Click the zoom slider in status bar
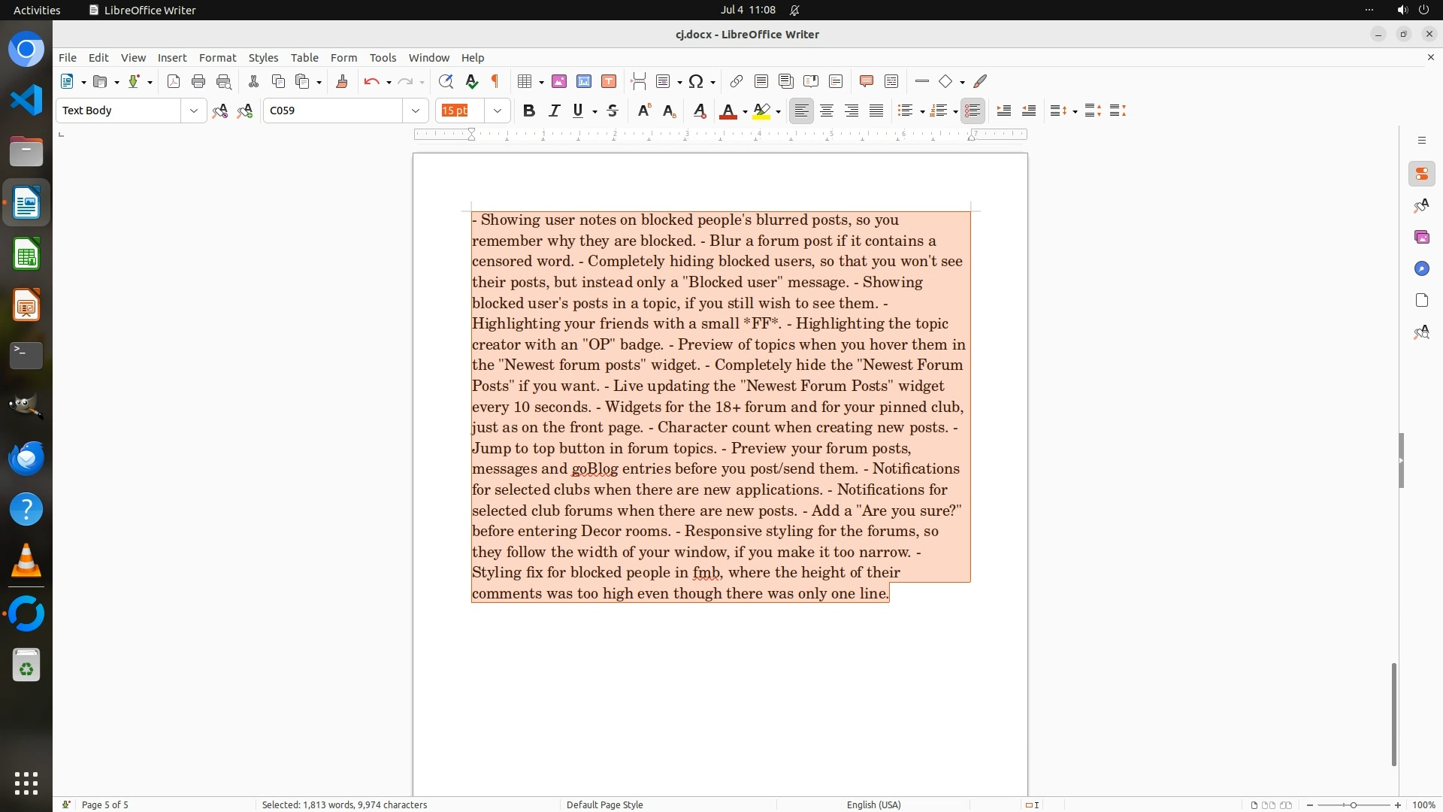This screenshot has height=812, width=1443. [1353, 804]
